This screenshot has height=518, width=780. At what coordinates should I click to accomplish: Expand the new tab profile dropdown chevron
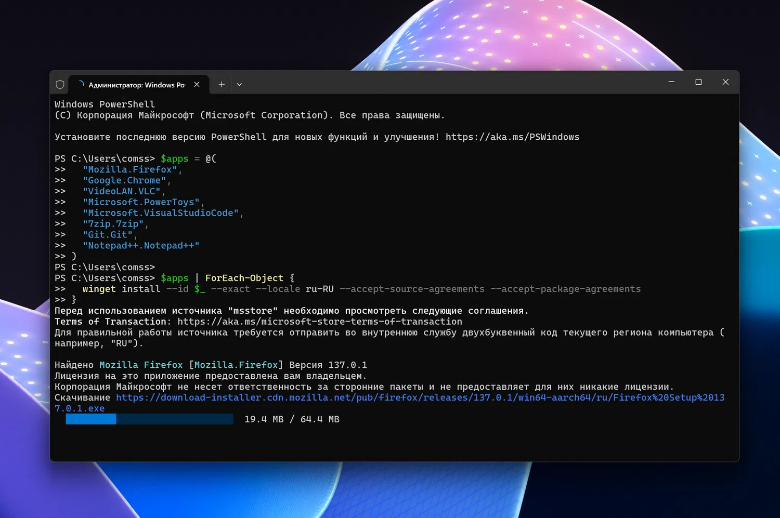239,84
